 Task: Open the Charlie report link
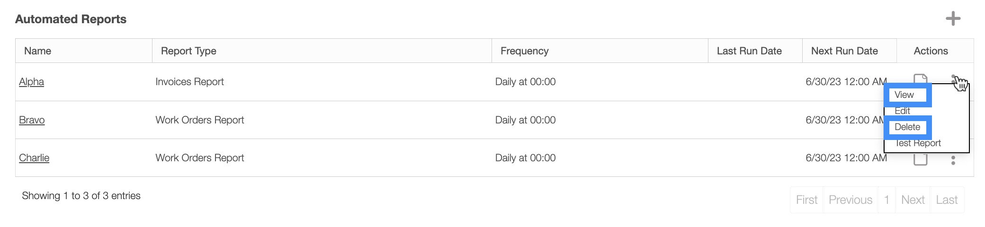34,158
